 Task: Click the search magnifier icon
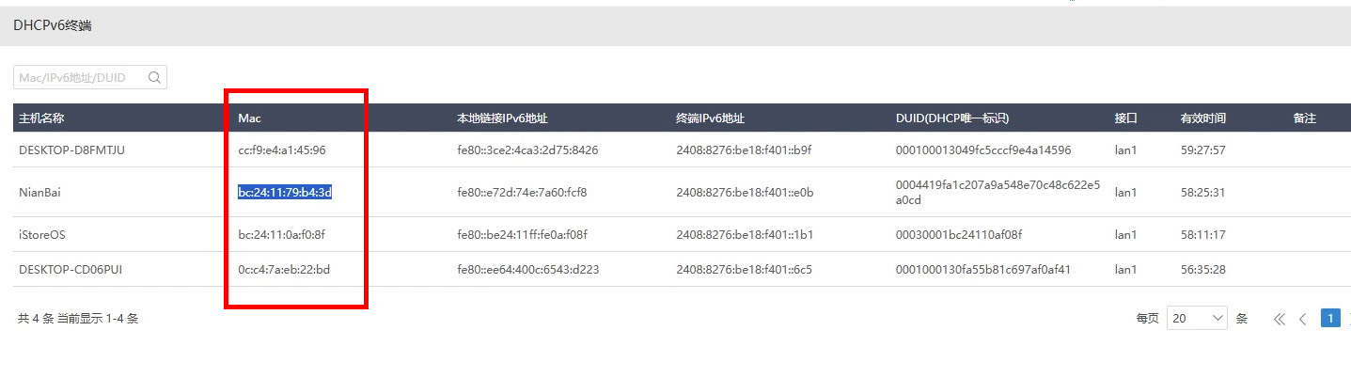point(155,78)
